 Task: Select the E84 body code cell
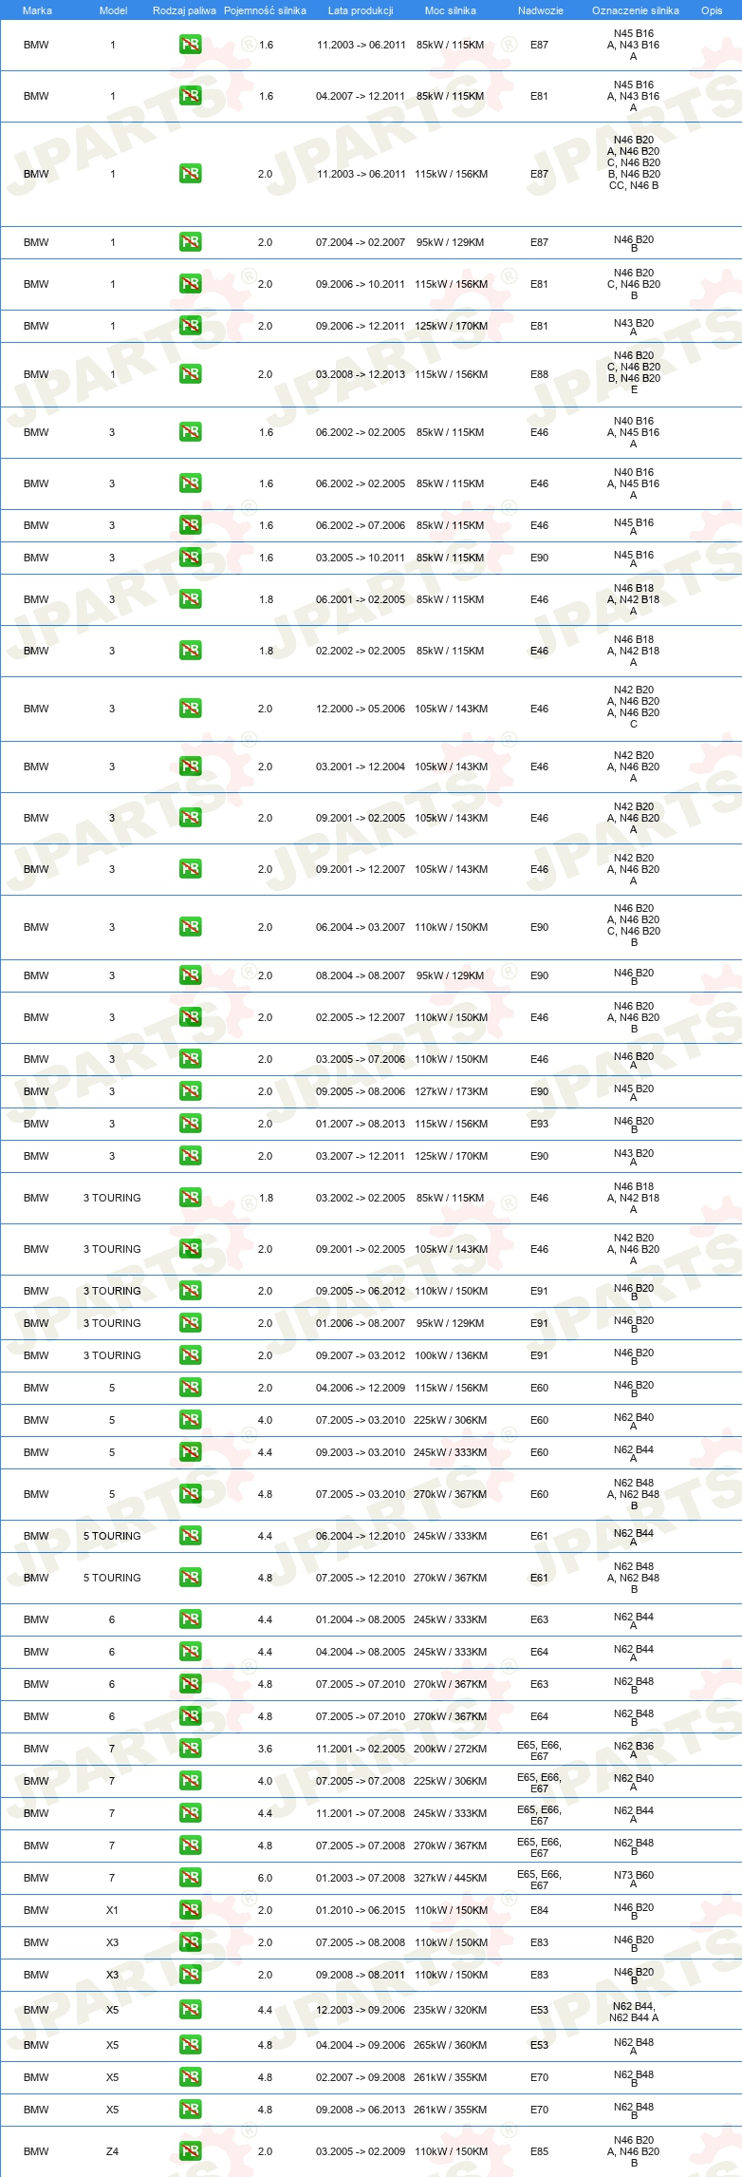(x=539, y=1910)
